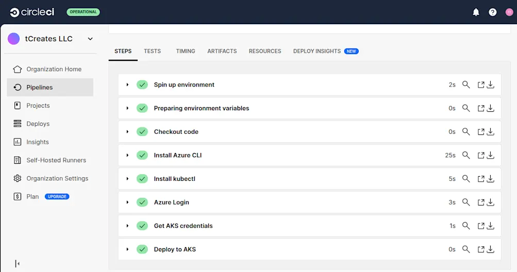Download the Install kubectl log

[x=491, y=179]
